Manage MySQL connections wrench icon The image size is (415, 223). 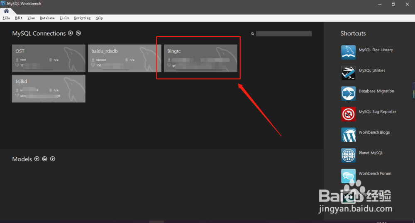tap(78, 33)
